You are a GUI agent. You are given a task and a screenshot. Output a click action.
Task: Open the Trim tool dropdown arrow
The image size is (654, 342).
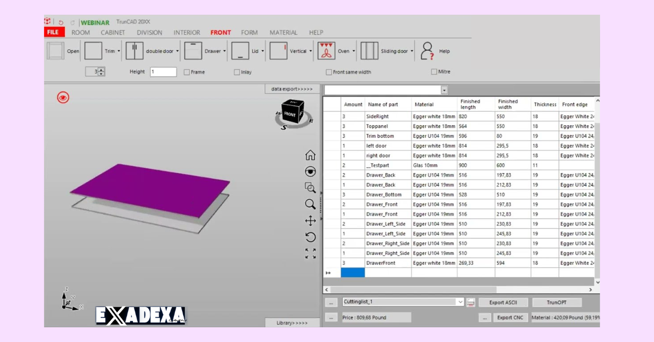click(x=119, y=50)
